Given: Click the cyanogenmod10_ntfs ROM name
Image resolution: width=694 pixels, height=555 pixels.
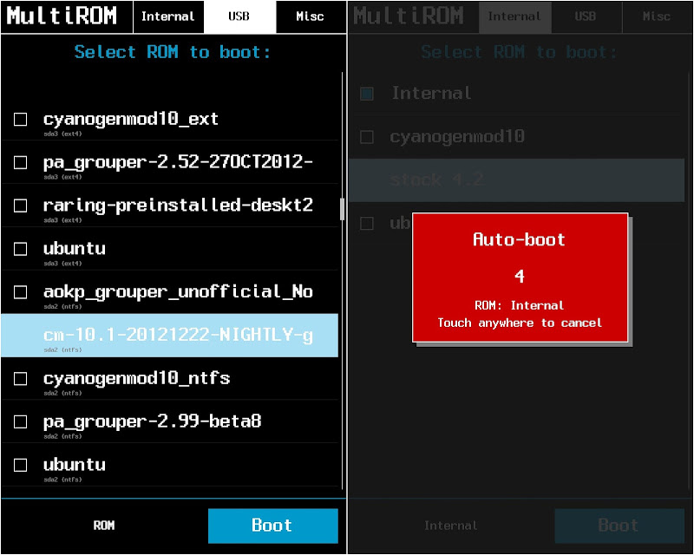Looking at the screenshot, I should pos(137,378).
